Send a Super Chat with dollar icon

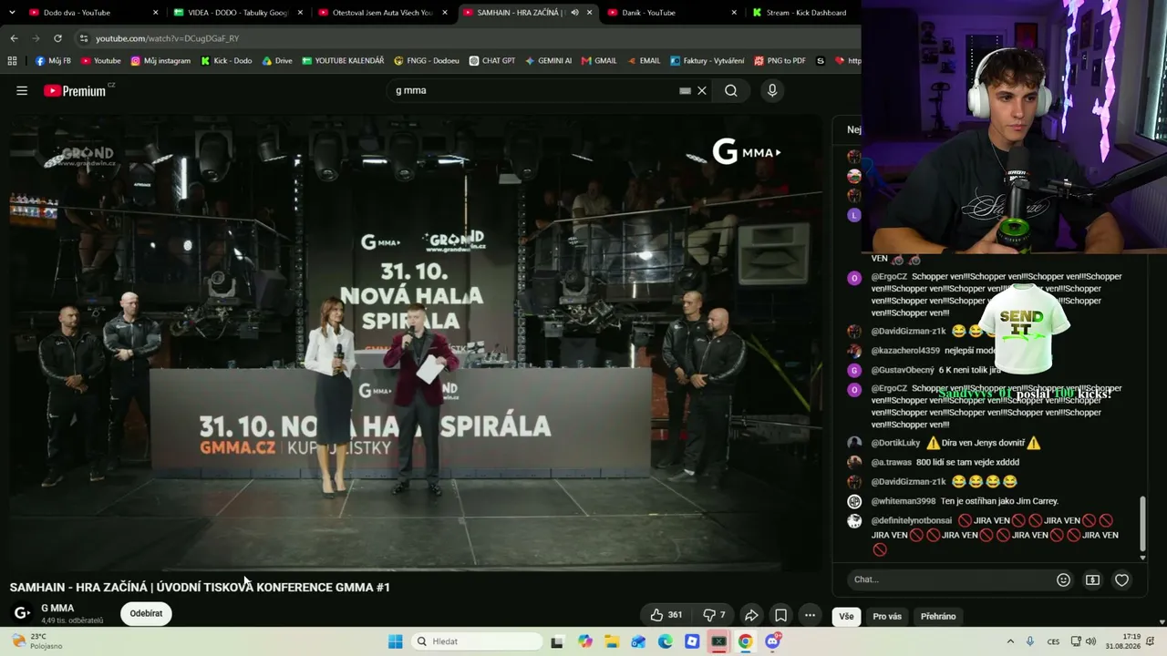[1092, 579]
